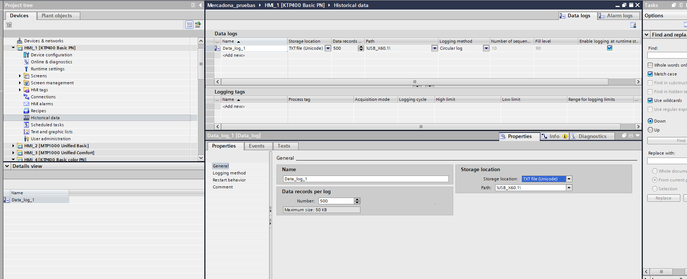The image size is (687, 279).
Task: Click the Online & diagnostics icon
Action: [x=26, y=62]
